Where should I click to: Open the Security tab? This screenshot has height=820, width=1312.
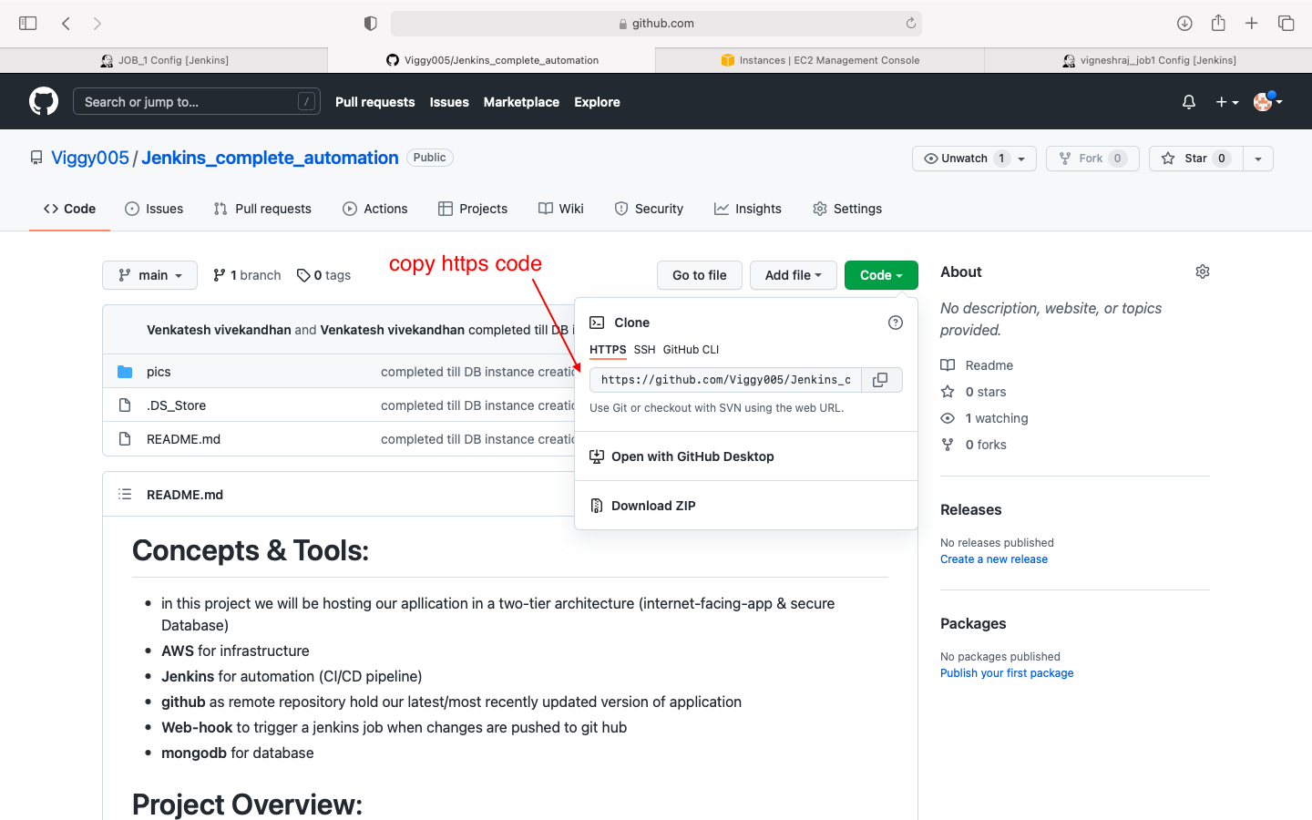coord(649,209)
